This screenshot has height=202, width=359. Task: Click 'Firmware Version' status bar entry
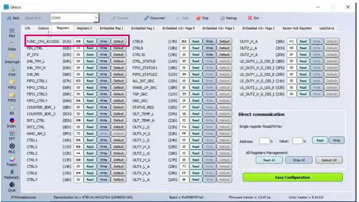[x=250, y=197]
